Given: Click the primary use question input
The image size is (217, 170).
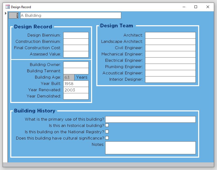Looking at the screenshot, I should [150, 119].
